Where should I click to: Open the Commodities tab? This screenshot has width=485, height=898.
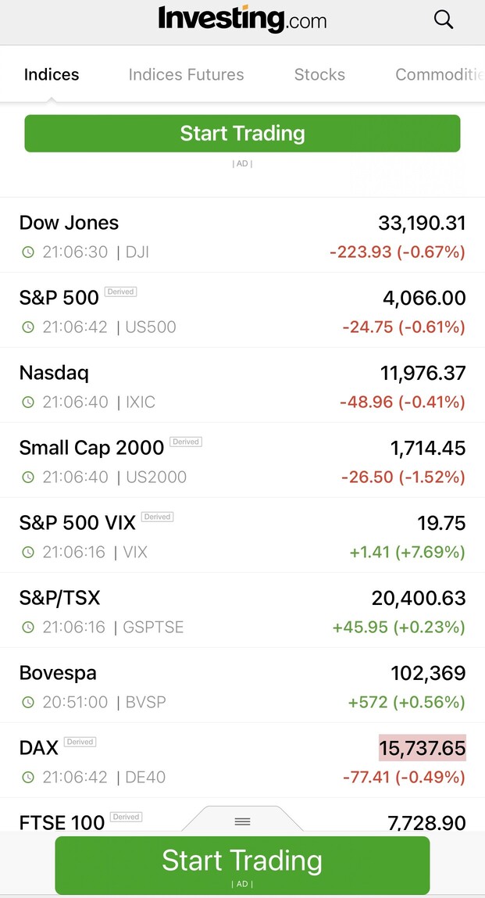(x=439, y=75)
